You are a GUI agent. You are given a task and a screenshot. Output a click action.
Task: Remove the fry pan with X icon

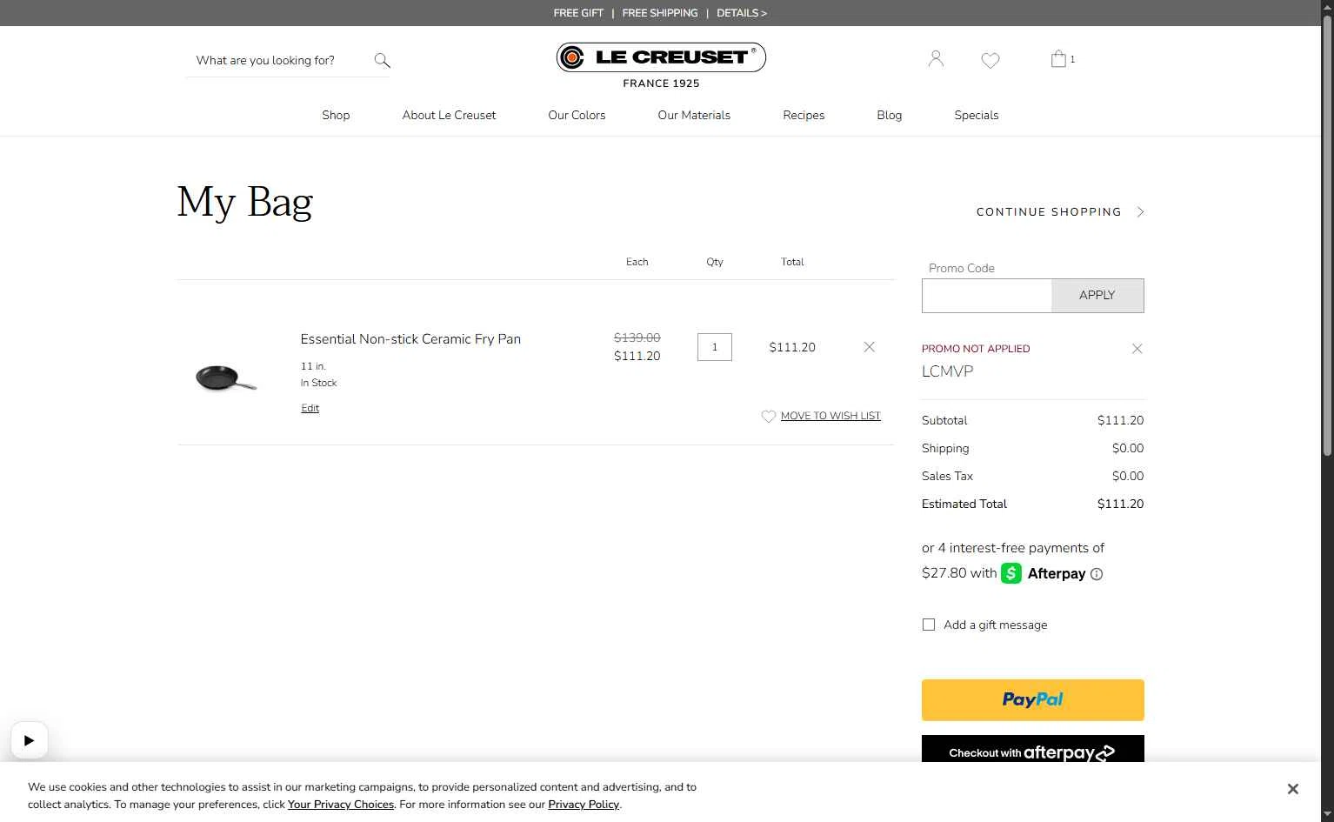coord(869,347)
